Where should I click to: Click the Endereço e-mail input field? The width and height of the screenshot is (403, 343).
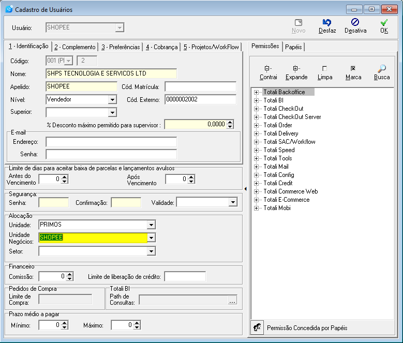pyautogui.click(x=111, y=142)
